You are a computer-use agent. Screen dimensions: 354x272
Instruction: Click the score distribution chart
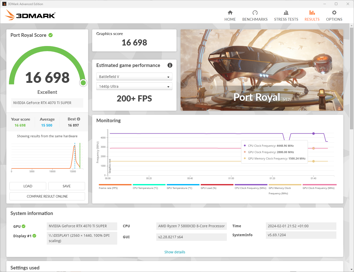[47, 157]
